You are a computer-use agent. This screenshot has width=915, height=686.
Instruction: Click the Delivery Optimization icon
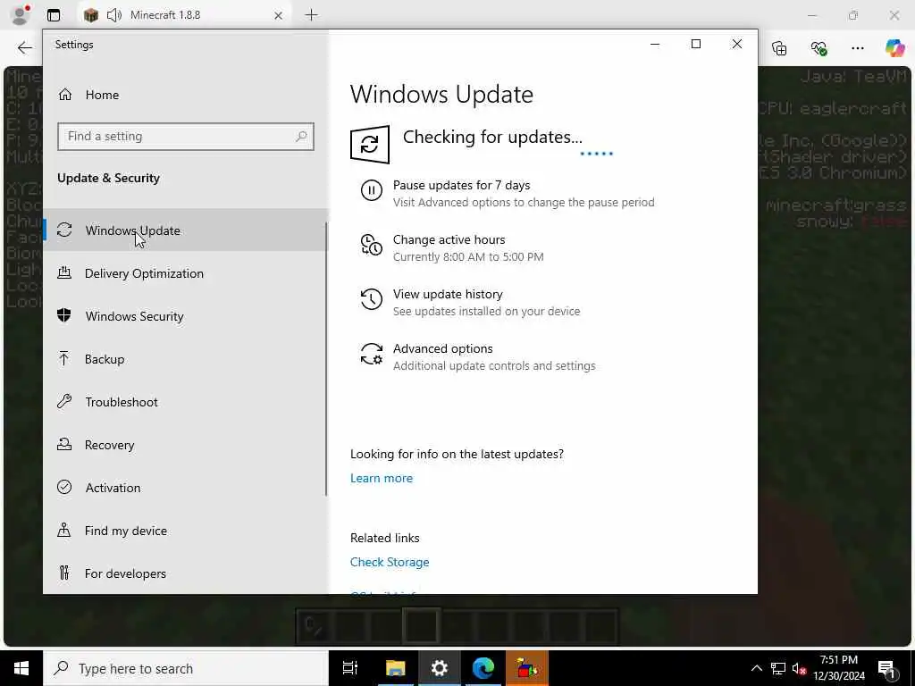point(64,272)
